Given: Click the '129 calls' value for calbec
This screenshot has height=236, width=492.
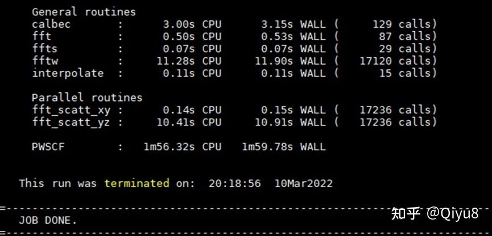Looking at the screenshot, I should pyautogui.click(x=404, y=24).
